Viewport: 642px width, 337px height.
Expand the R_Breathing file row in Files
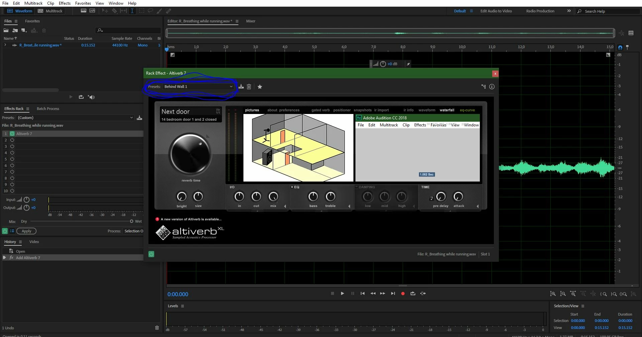pyautogui.click(x=5, y=45)
